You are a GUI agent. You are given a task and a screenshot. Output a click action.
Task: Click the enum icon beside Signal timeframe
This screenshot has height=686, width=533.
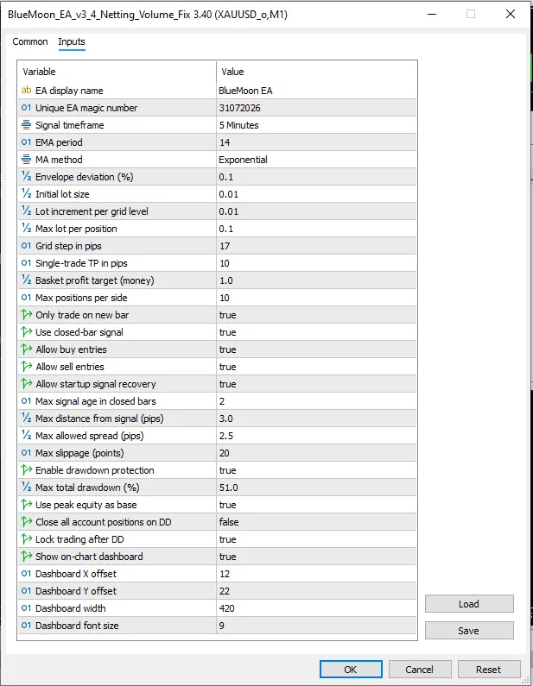click(26, 124)
